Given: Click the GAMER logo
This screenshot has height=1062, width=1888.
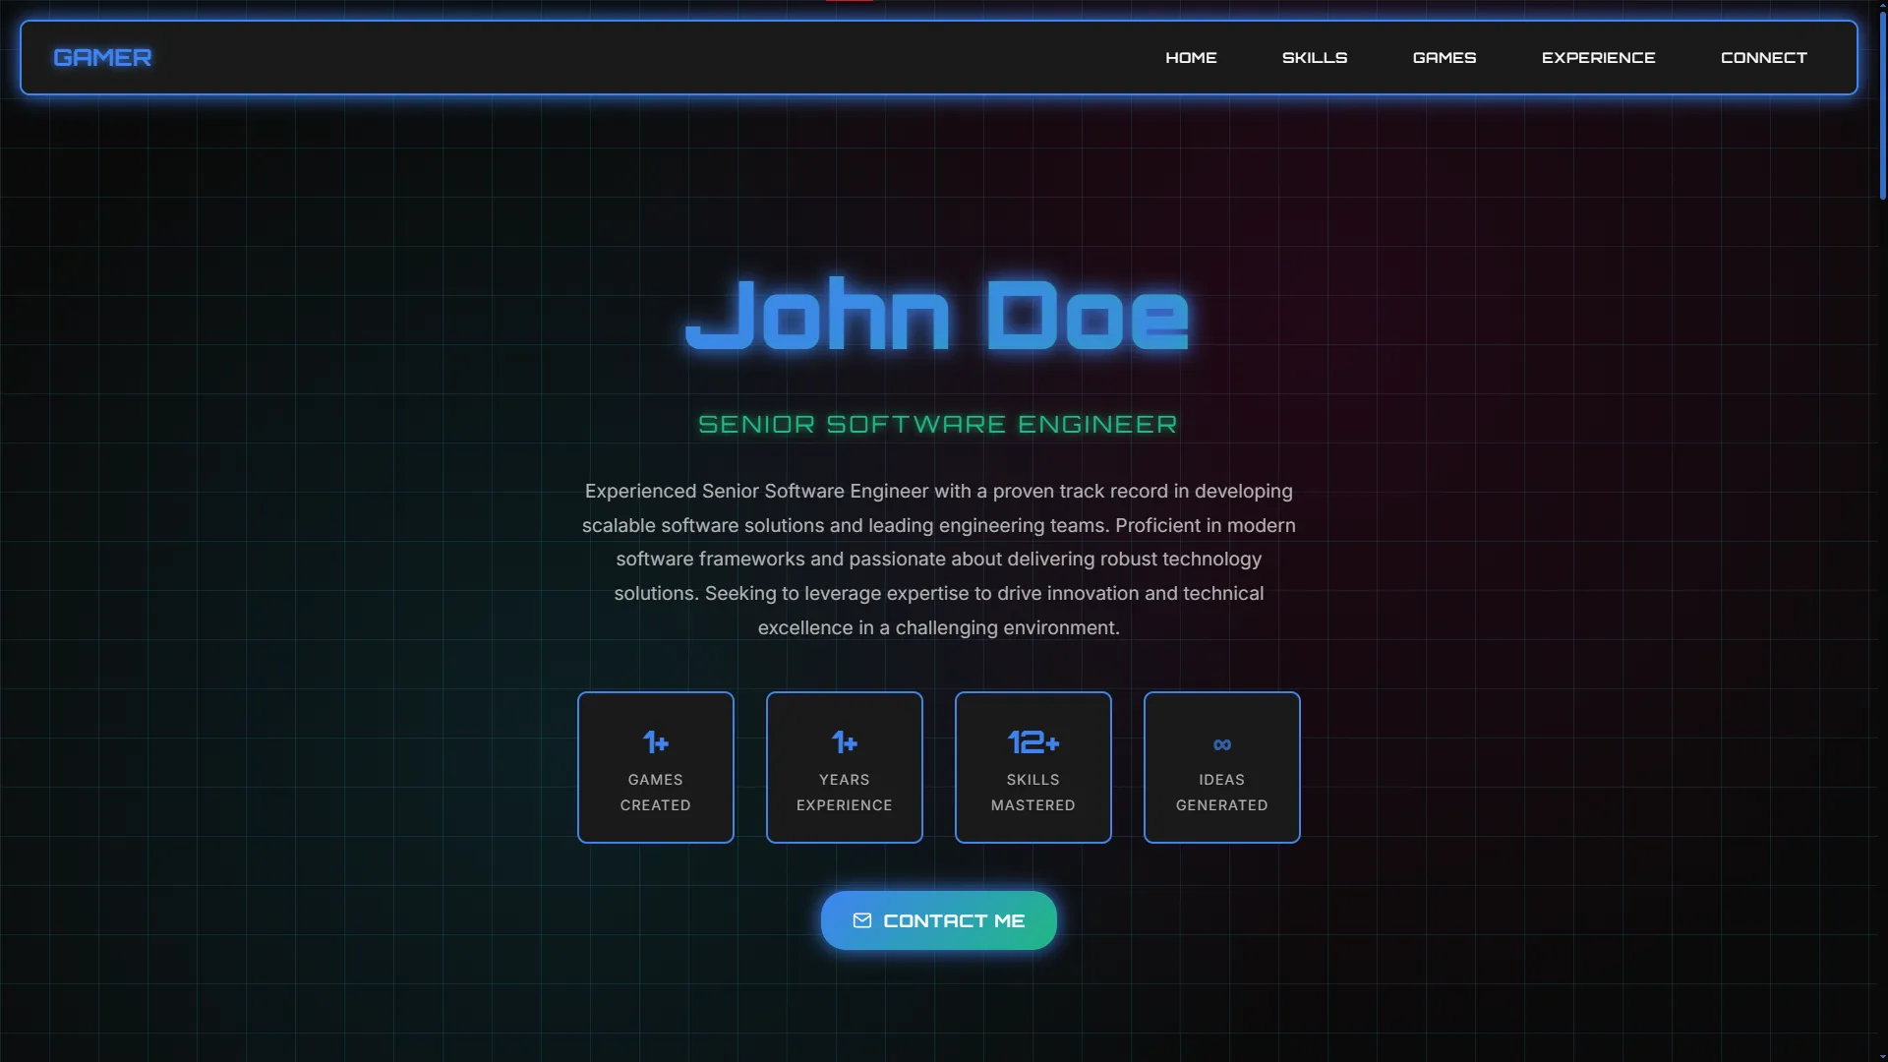Looking at the screenshot, I should (x=102, y=57).
